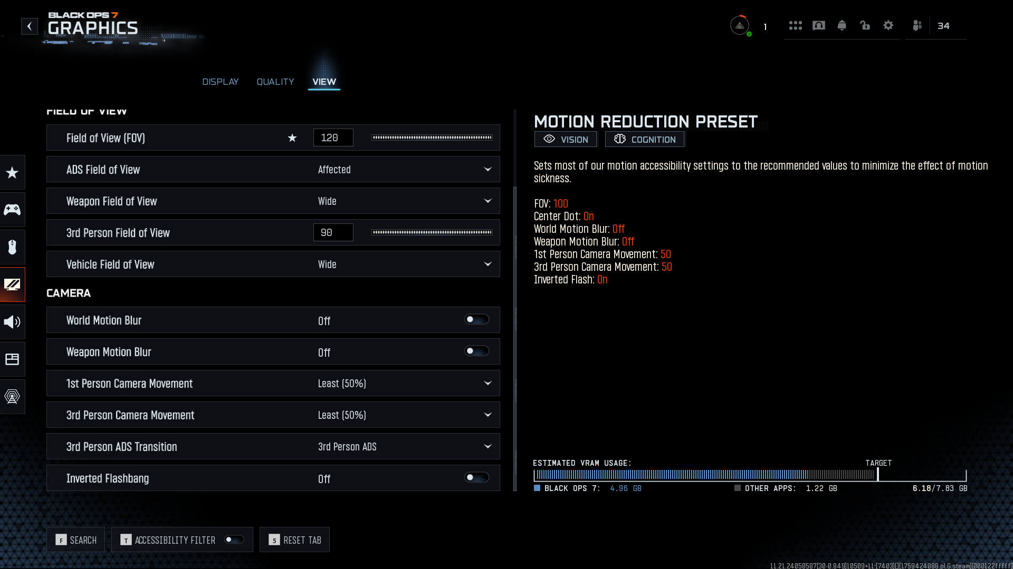This screenshot has width=1013, height=569.
Task: Switch to the Display tab
Action: point(220,82)
